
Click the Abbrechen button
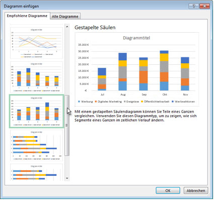click(196, 190)
